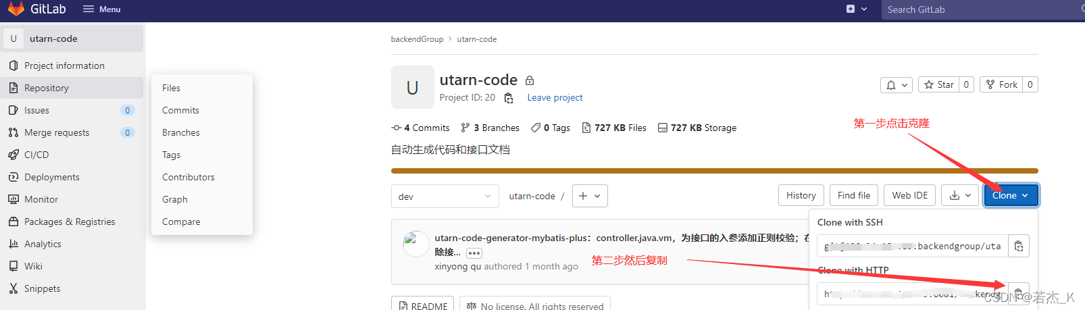View the 3 Branches link
1085x310 pixels.
(x=490, y=128)
